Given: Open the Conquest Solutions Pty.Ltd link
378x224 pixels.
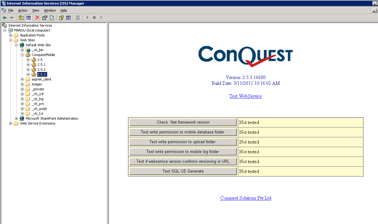Looking at the screenshot, I should 246,198.
